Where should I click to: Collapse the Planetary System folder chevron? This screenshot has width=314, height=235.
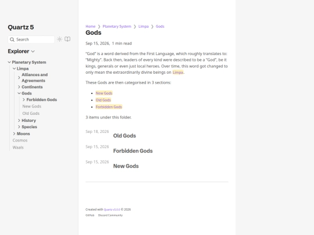pos(9,62)
